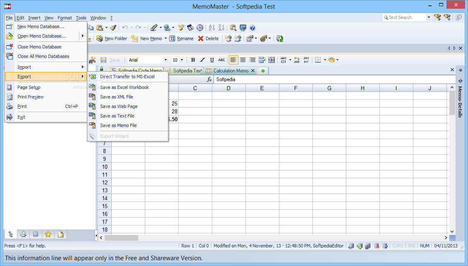Open the Arial font dropdown
Screen dimensions: 468x266
tap(166, 60)
